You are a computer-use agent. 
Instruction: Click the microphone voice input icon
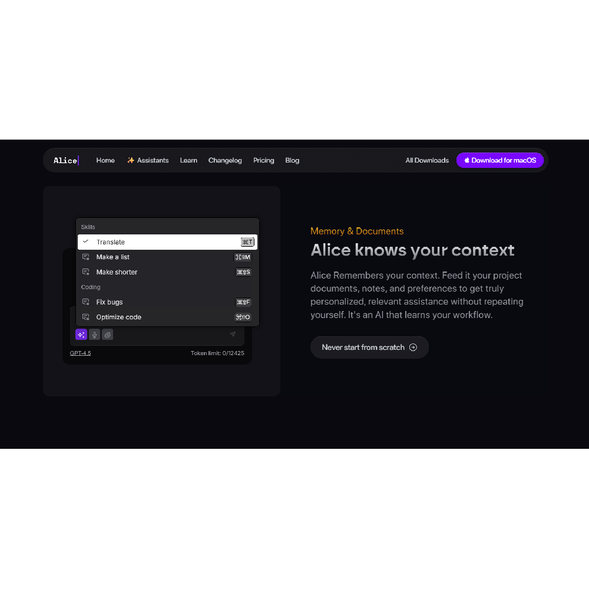click(x=94, y=335)
